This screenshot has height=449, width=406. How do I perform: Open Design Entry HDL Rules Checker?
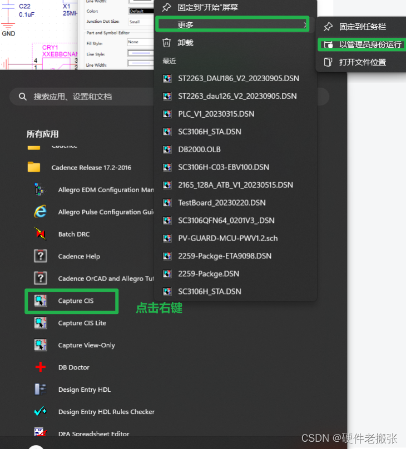[x=106, y=412]
